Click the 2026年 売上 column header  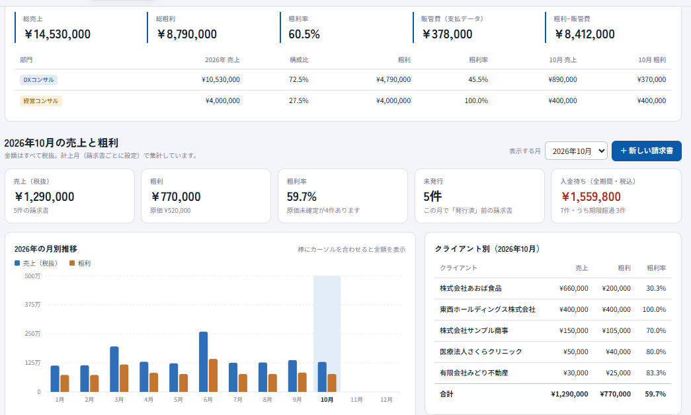tap(223, 60)
